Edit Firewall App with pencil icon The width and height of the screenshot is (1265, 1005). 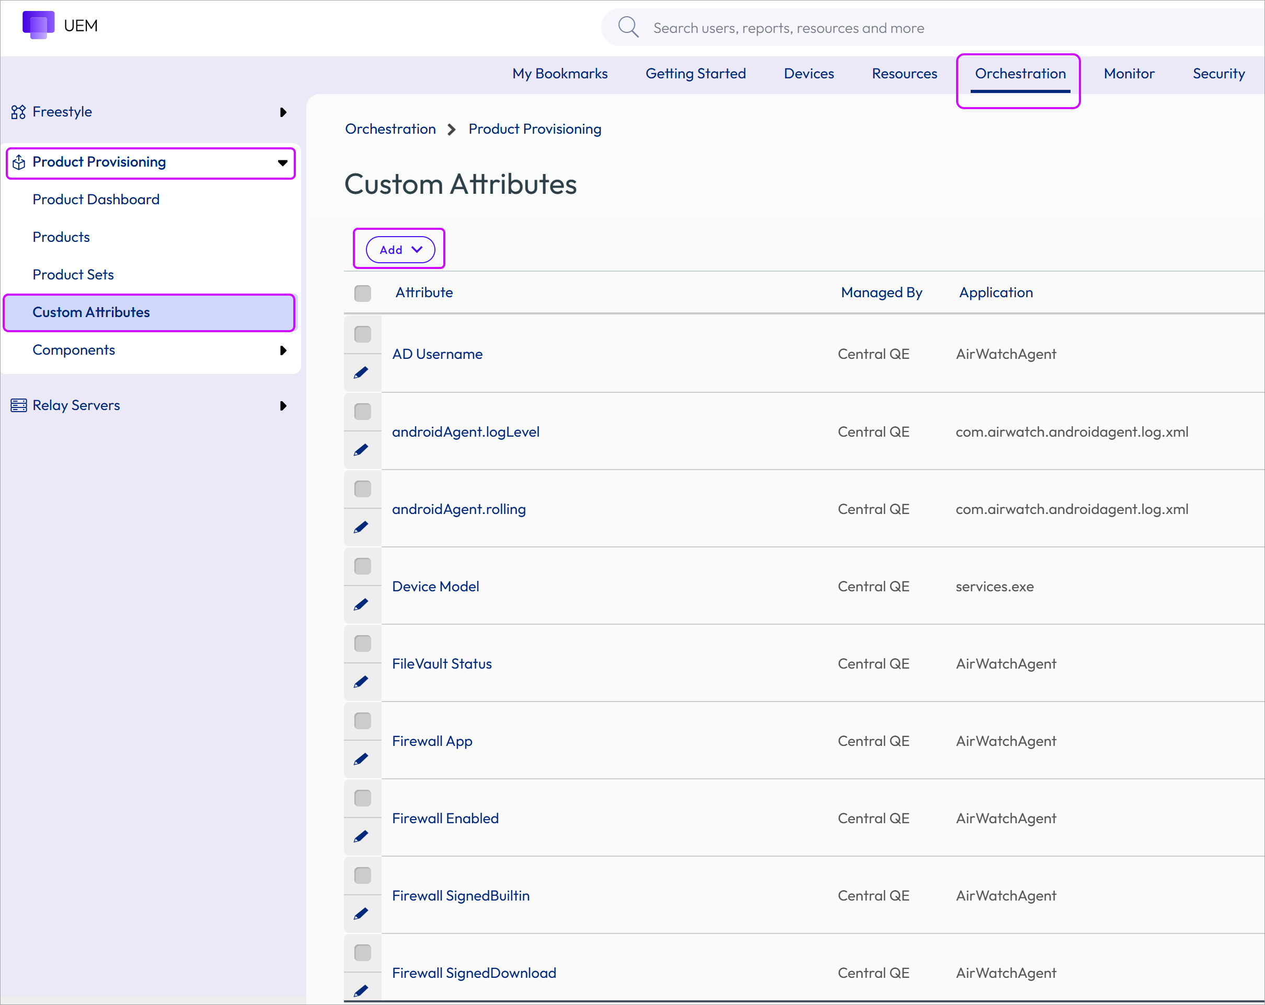click(361, 759)
